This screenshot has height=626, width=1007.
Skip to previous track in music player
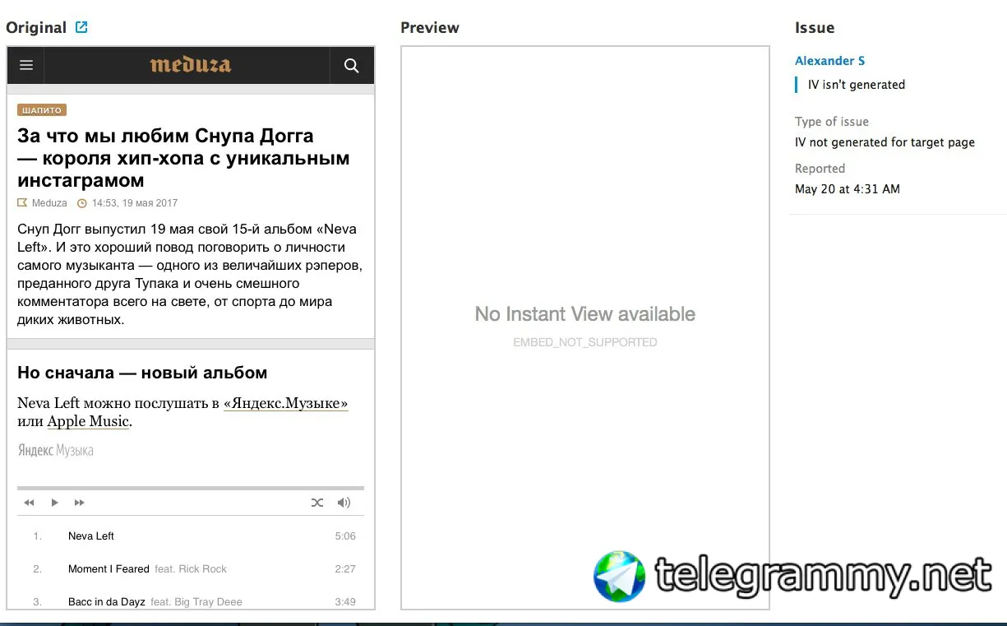pyautogui.click(x=30, y=503)
